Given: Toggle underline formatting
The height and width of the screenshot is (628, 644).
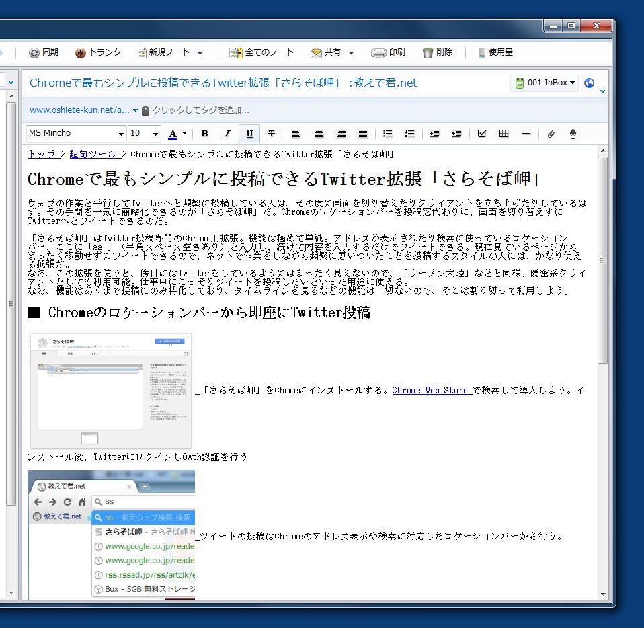Looking at the screenshot, I should pyautogui.click(x=249, y=134).
